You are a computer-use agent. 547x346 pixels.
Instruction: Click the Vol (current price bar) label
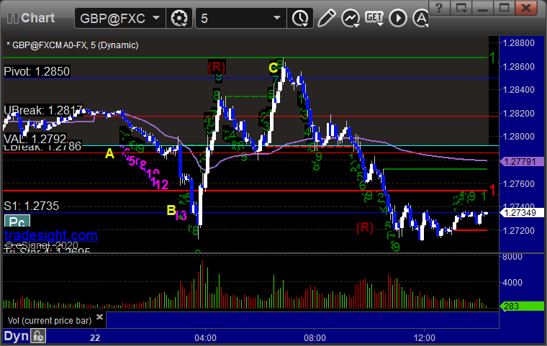point(50,321)
